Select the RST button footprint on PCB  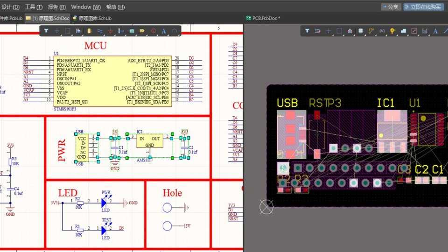(317, 134)
